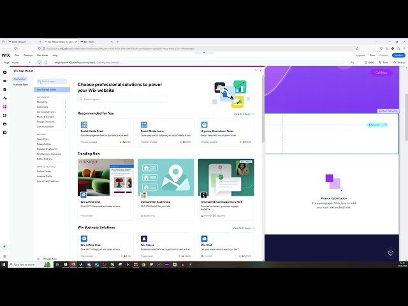Open the Tools option in toolbar
The width and height of the screenshot is (408, 306).
click(384, 62)
